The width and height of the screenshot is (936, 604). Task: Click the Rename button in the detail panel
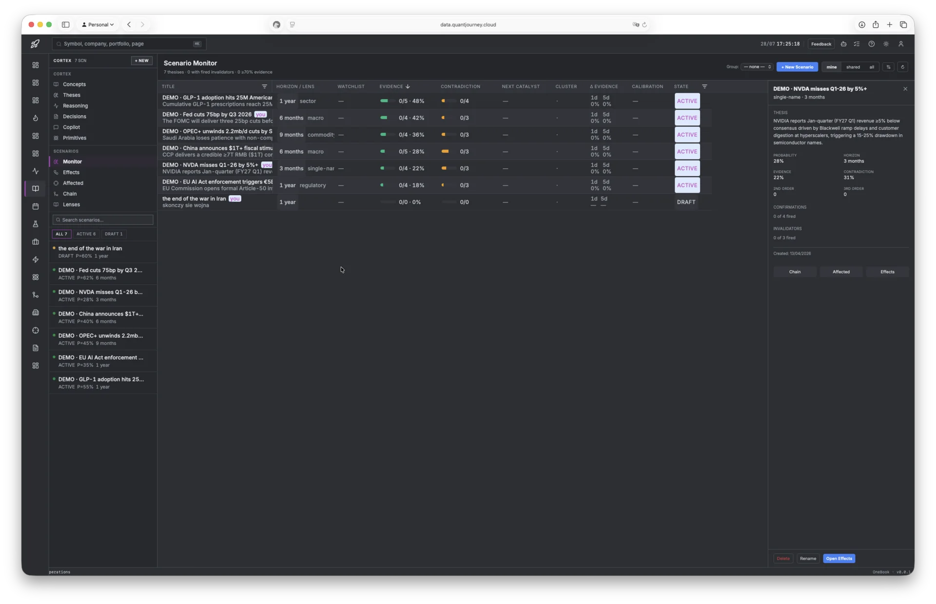point(808,559)
